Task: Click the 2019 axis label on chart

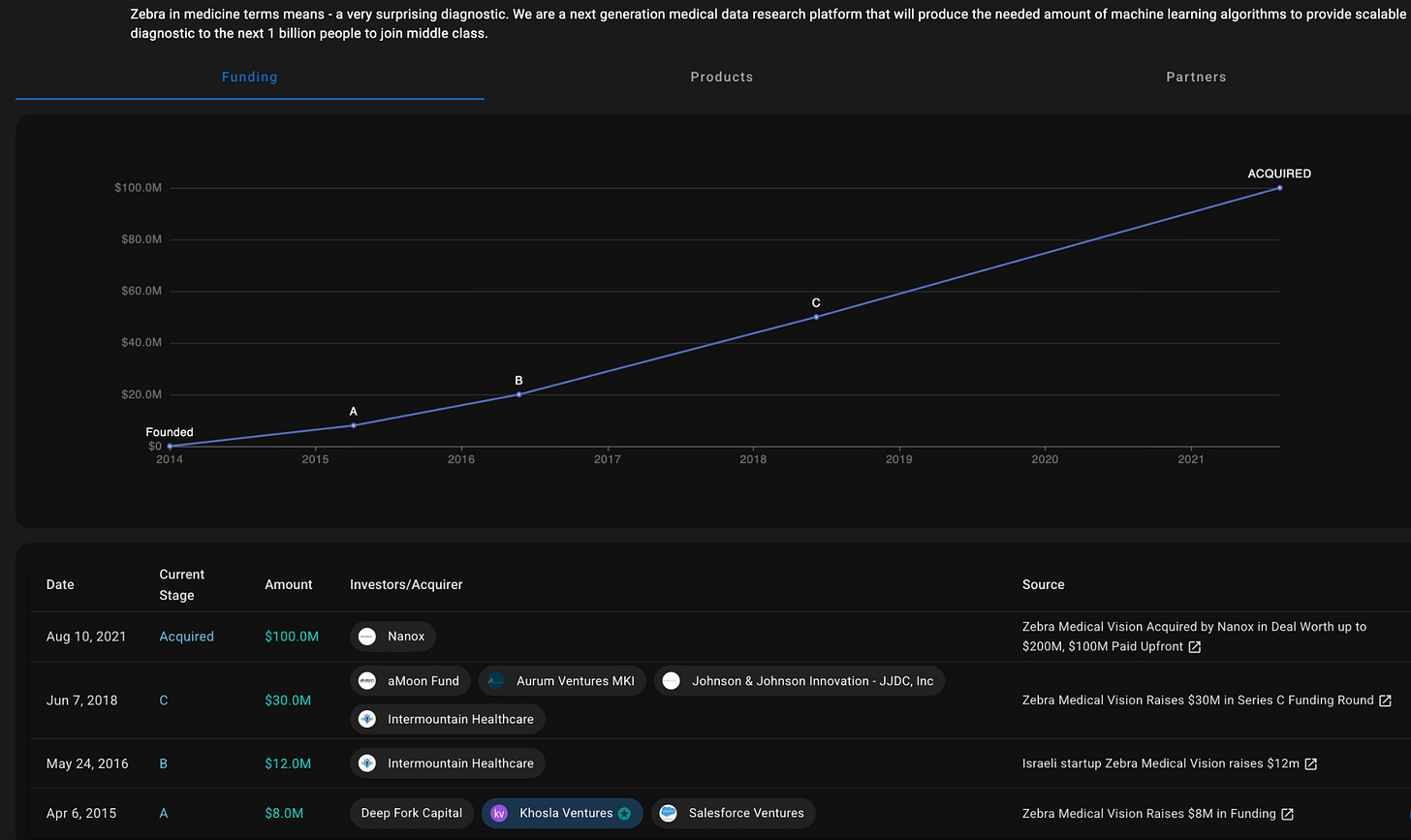Action: click(899, 459)
